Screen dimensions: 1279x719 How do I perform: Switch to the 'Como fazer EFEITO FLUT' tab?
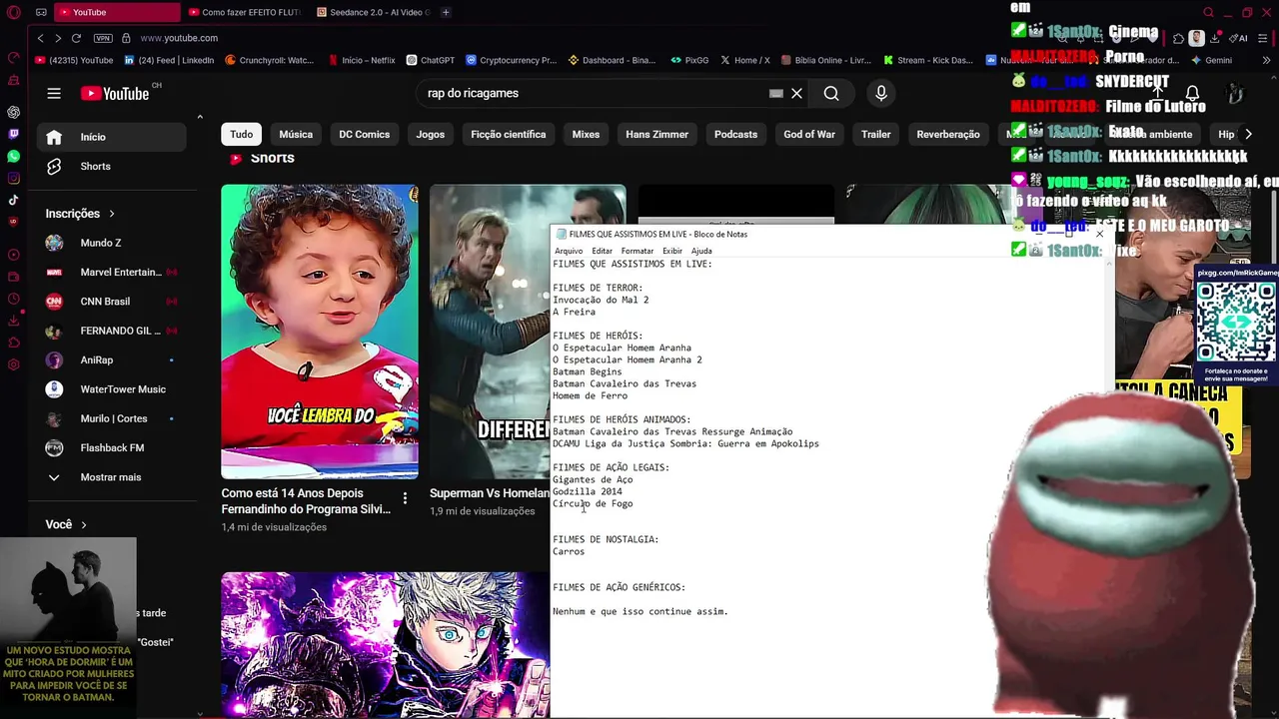coord(244,12)
